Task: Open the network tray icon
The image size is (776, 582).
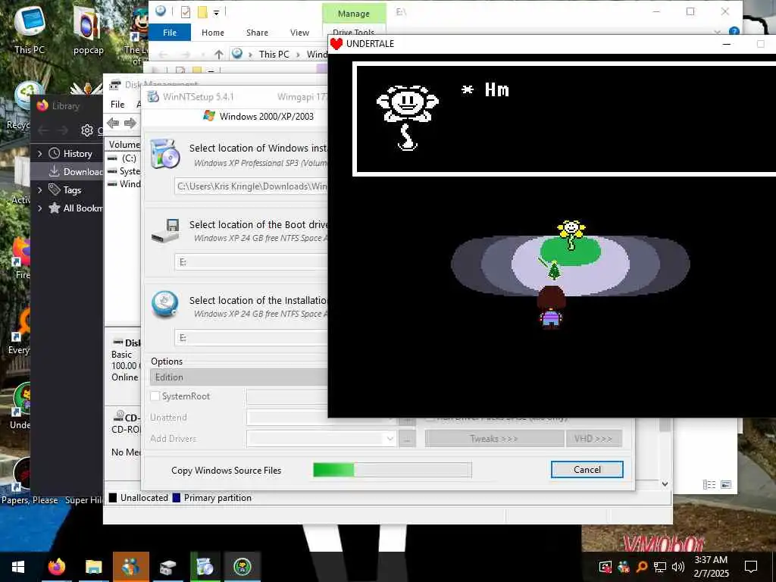Action: pyautogui.click(x=660, y=567)
